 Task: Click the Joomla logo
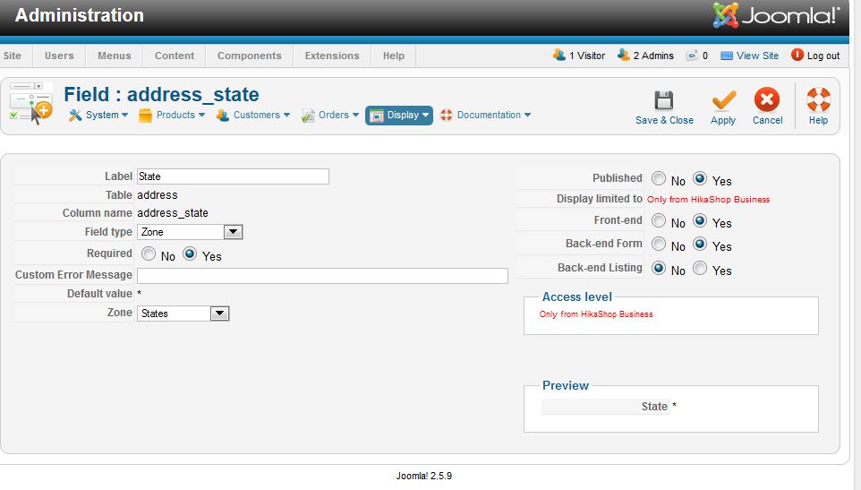click(775, 15)
